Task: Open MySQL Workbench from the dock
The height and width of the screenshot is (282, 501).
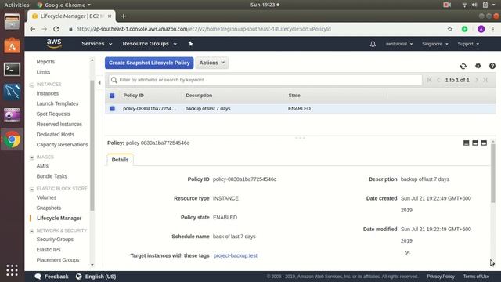Action: point(13,92)
